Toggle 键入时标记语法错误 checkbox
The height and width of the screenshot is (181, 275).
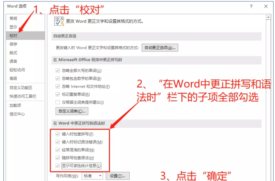tap(57, 142)
